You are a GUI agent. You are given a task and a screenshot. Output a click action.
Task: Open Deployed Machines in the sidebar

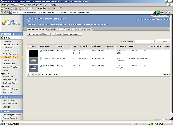coord(11,83)
